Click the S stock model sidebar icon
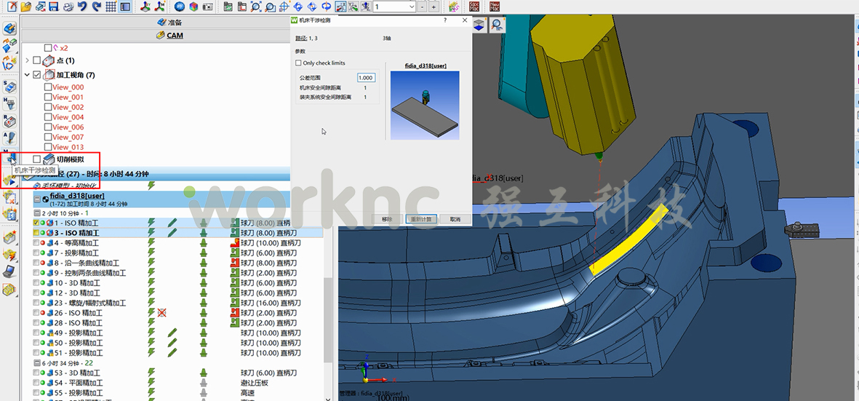This screenshot has height=401, width=859. [x=9, y=87]
